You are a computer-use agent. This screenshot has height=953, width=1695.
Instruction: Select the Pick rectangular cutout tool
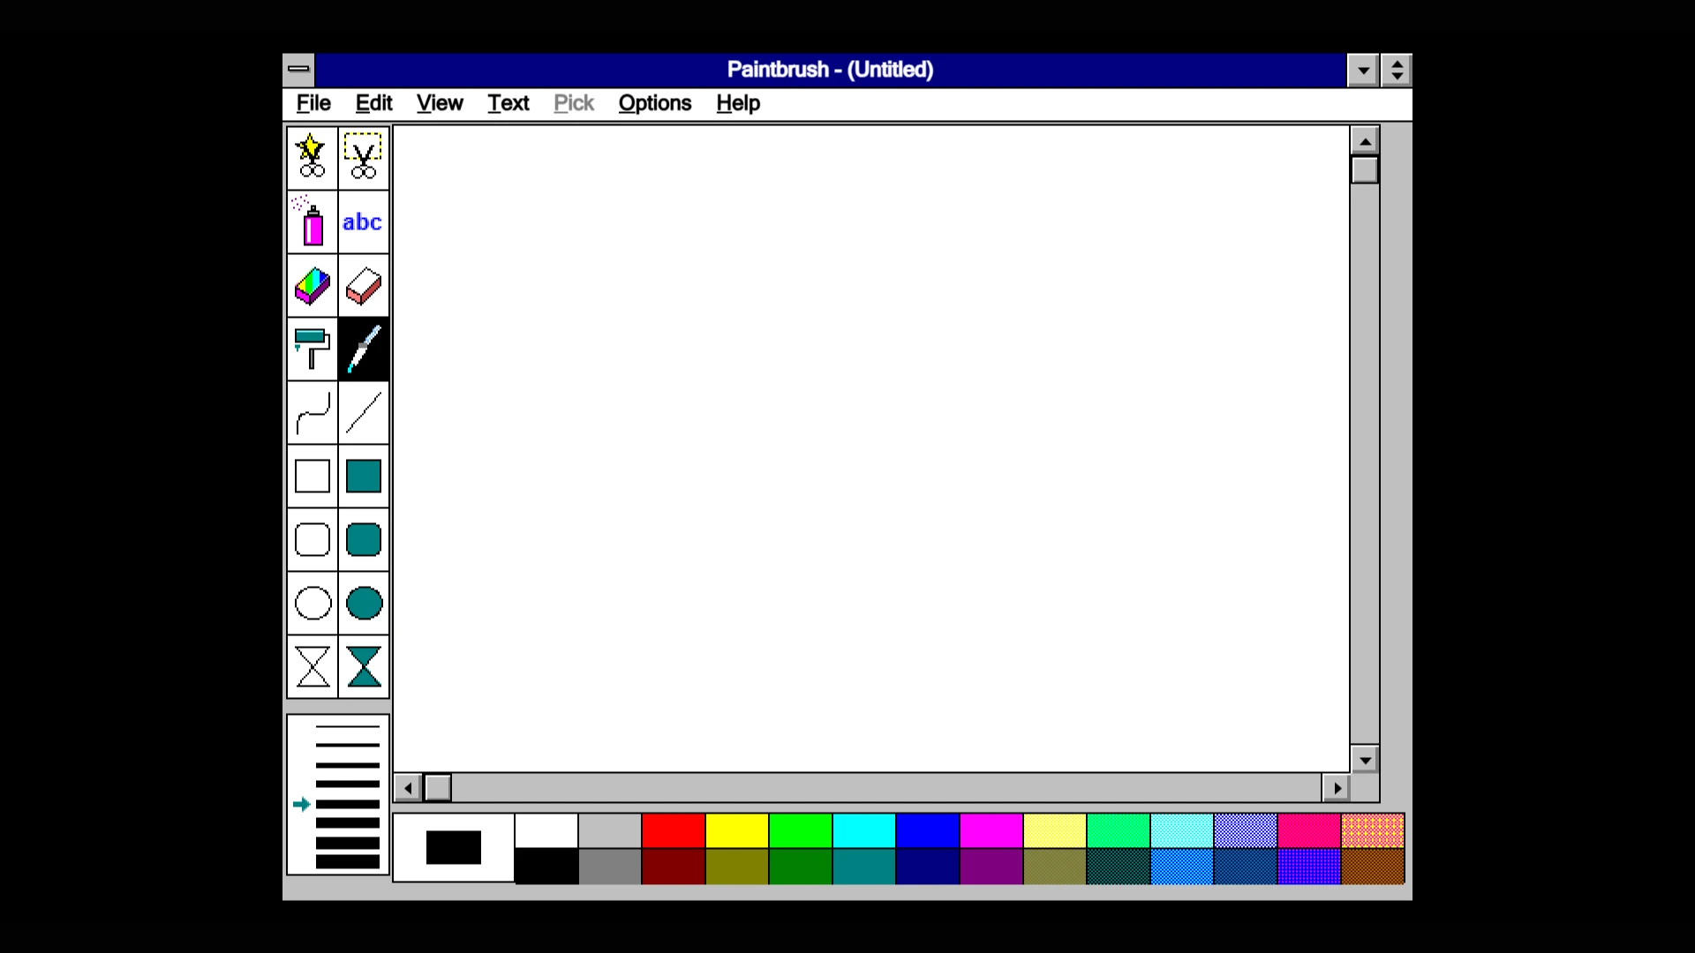(364, 158)
